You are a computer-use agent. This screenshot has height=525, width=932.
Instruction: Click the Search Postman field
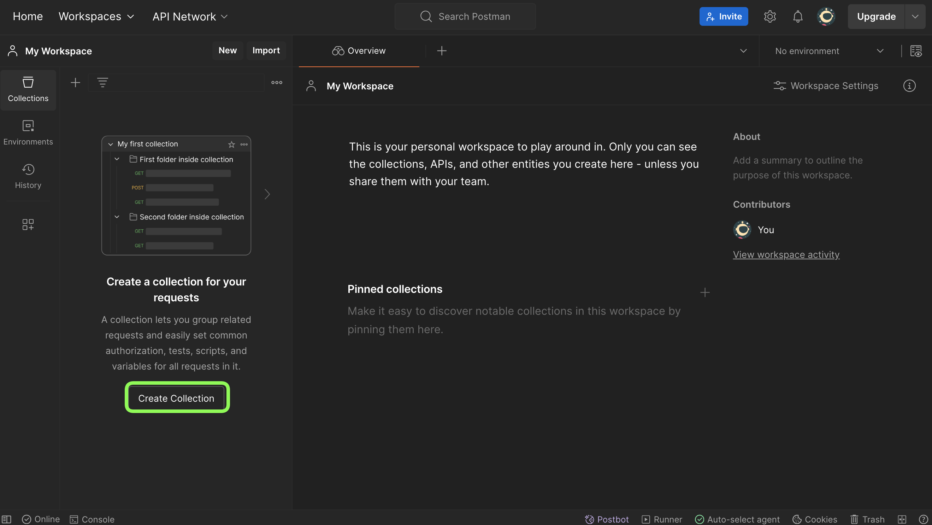click(465, 17)
